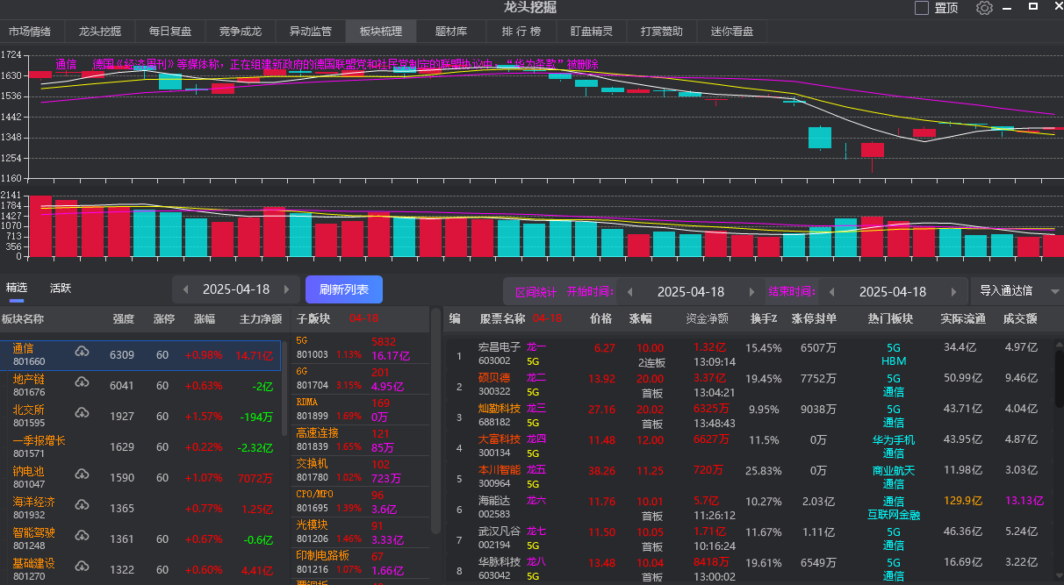Viewport: 1064px width, 585px height.
Task: Enable the 置顶 always-on-top checkbox
Action: pyautogui.click(x=922, y=8)
